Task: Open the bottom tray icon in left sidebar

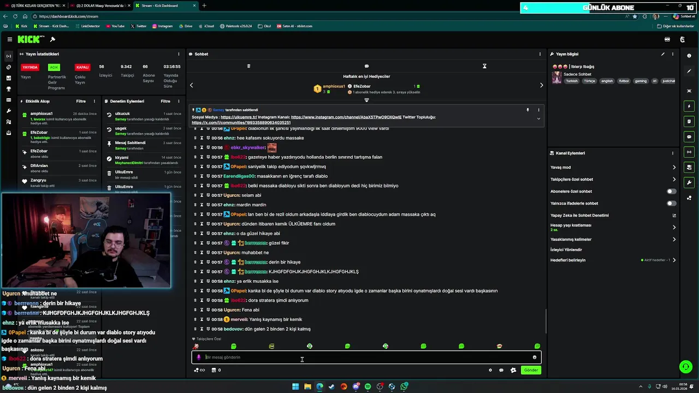Action: click(8, 133)
